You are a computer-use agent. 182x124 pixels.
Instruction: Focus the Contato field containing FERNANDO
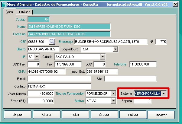(x=59, y=86)
